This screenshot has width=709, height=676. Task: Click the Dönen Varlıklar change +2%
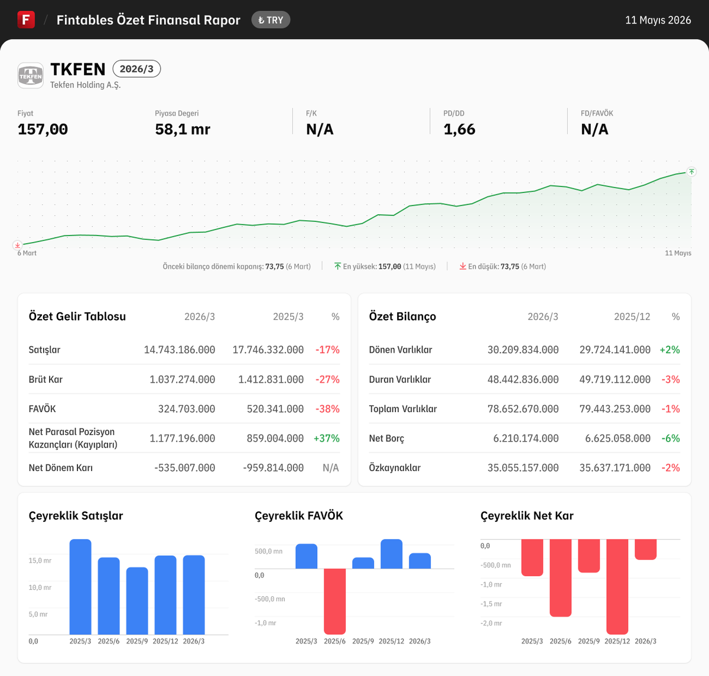[x=670, y=350]
